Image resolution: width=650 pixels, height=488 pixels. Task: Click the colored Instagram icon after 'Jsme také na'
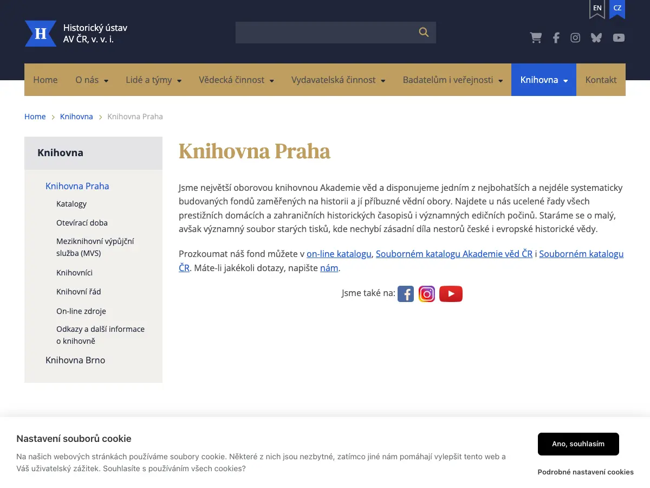click(x=427, y=294)
